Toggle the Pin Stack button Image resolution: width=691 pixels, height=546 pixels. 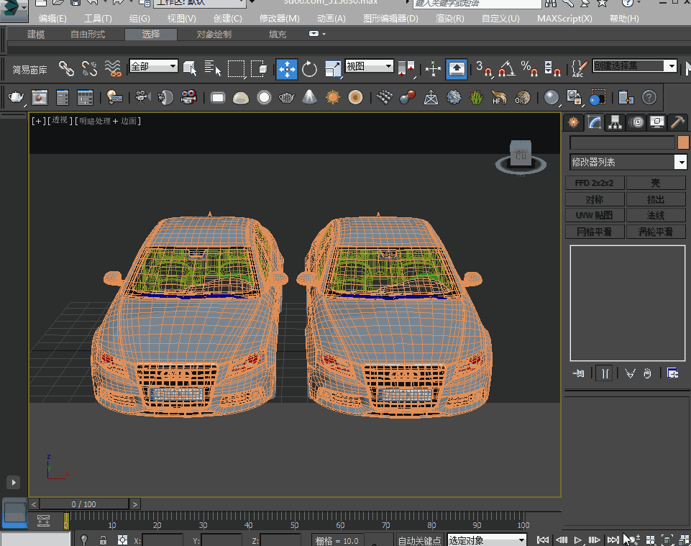point(578,373)
